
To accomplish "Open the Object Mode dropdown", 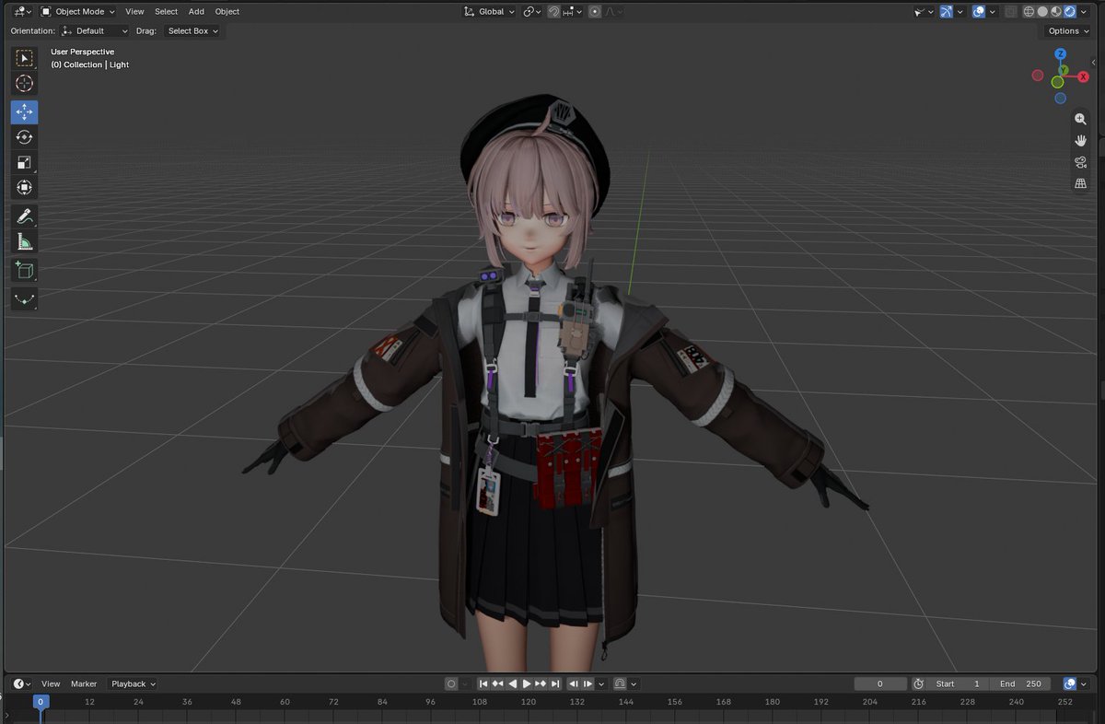I will pyautogui.click(x=78, y=11).
